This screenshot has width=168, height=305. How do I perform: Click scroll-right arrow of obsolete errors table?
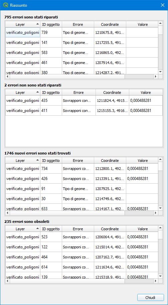click(155, 281)
